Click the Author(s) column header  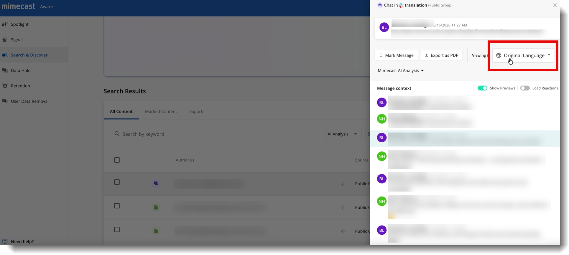[185, 160]
